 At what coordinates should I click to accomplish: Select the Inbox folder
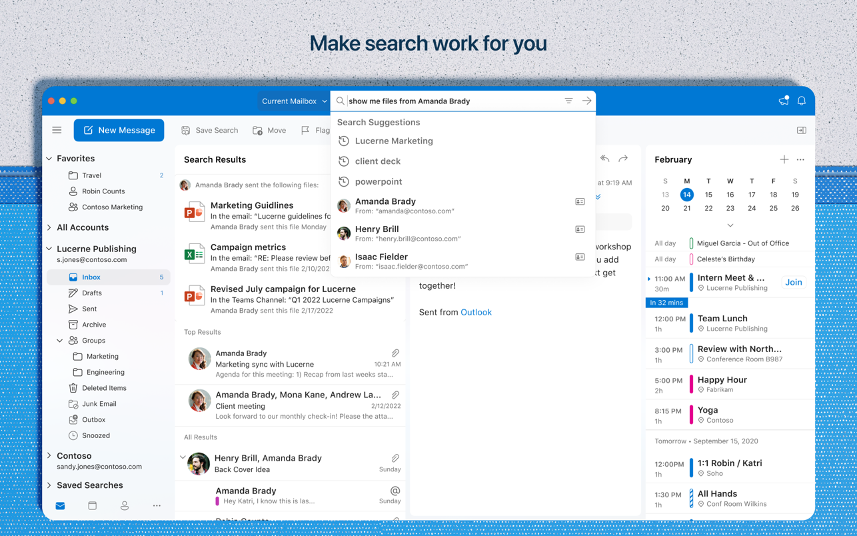pyautogui.click(x=109, y=277)
